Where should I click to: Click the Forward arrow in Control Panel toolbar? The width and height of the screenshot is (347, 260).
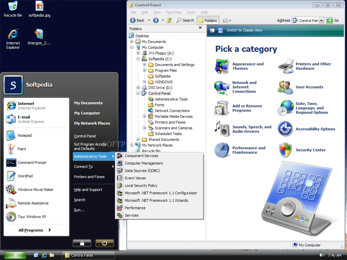(156, 20)
